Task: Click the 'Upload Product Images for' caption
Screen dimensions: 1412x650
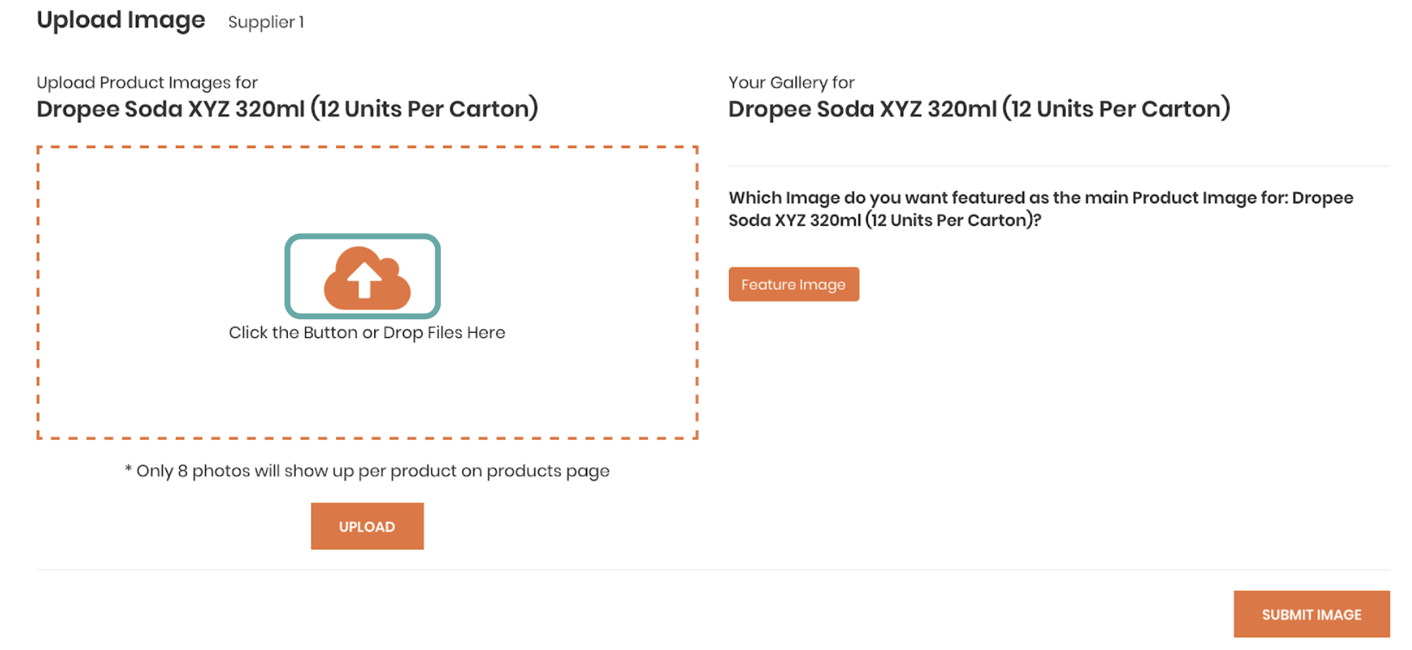Action: point(147,83)
